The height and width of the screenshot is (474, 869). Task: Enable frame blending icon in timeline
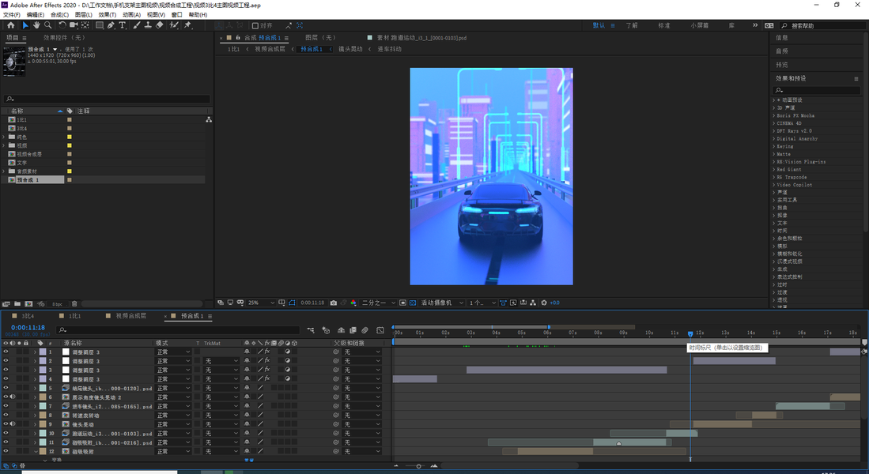[x=353, y=330]
